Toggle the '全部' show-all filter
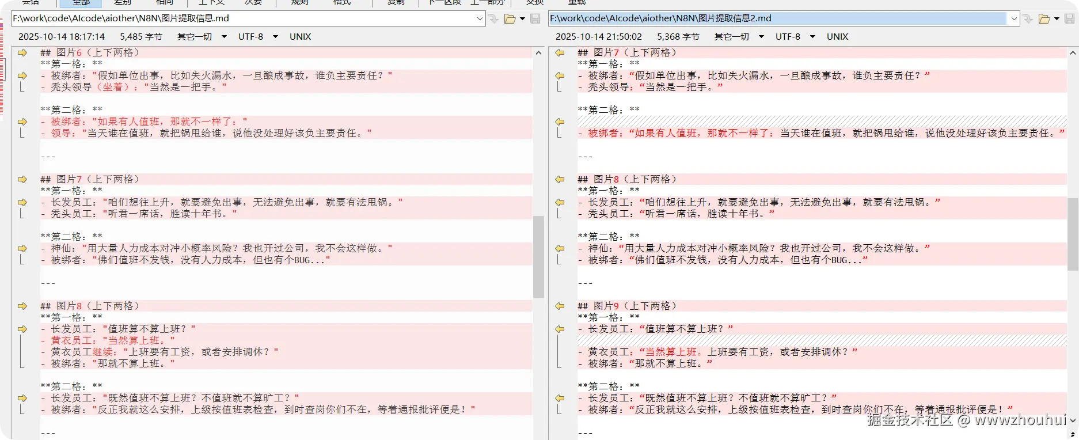1079x440 pixels. coord(81,2)
